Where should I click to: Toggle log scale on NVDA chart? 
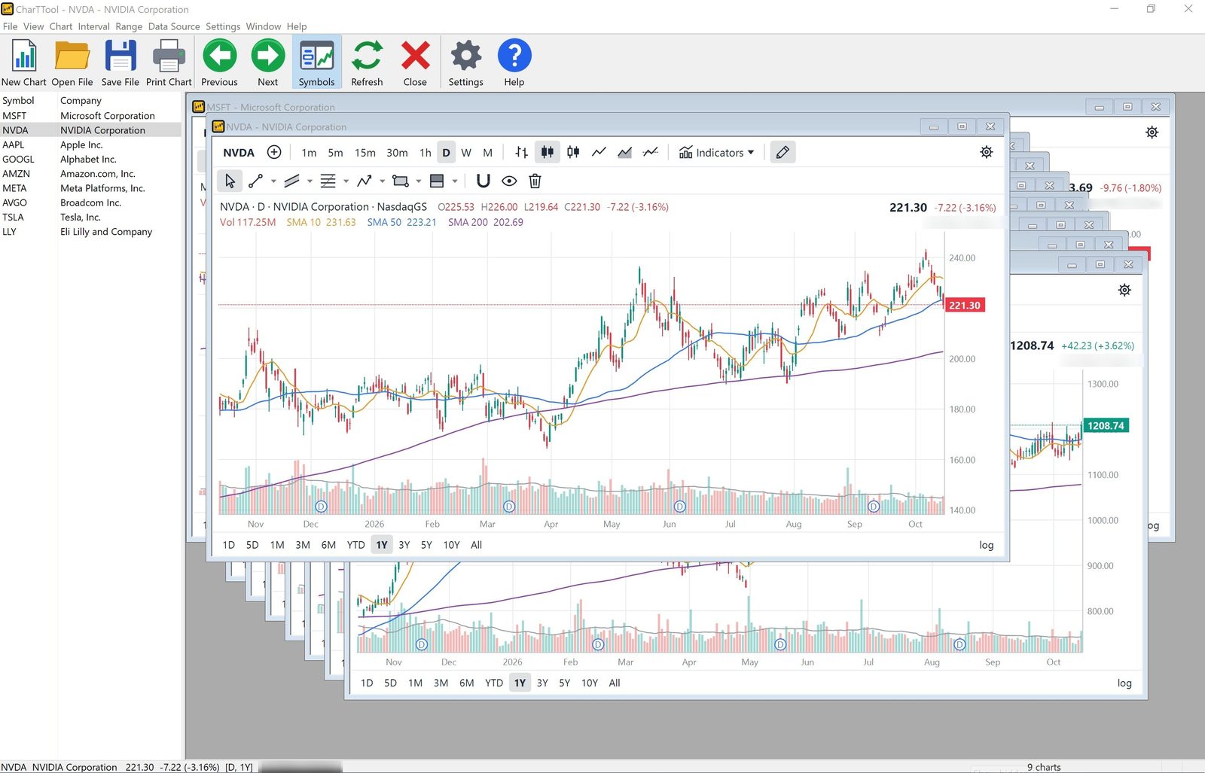[x=986, y=545]
